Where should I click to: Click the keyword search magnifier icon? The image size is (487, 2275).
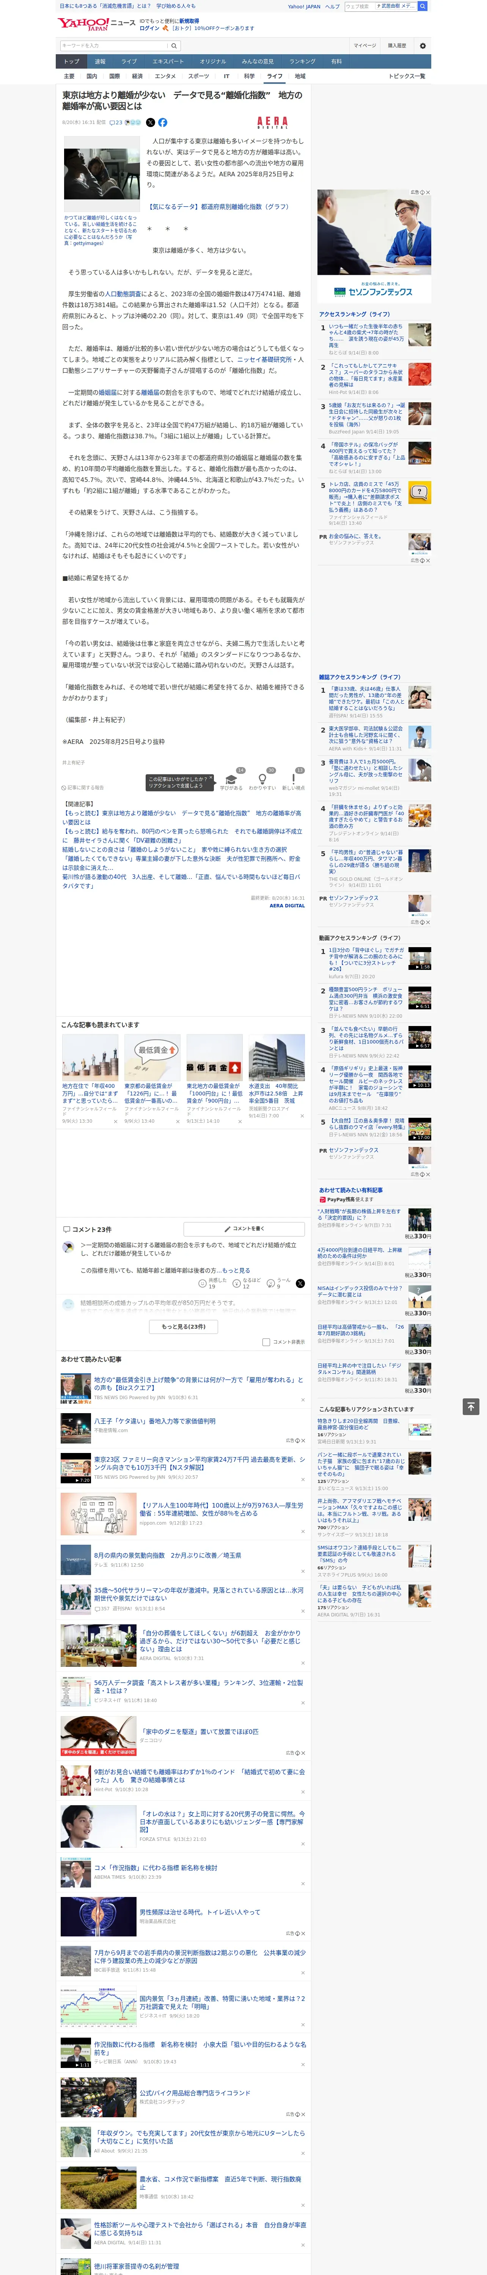(x=175, y=46)
